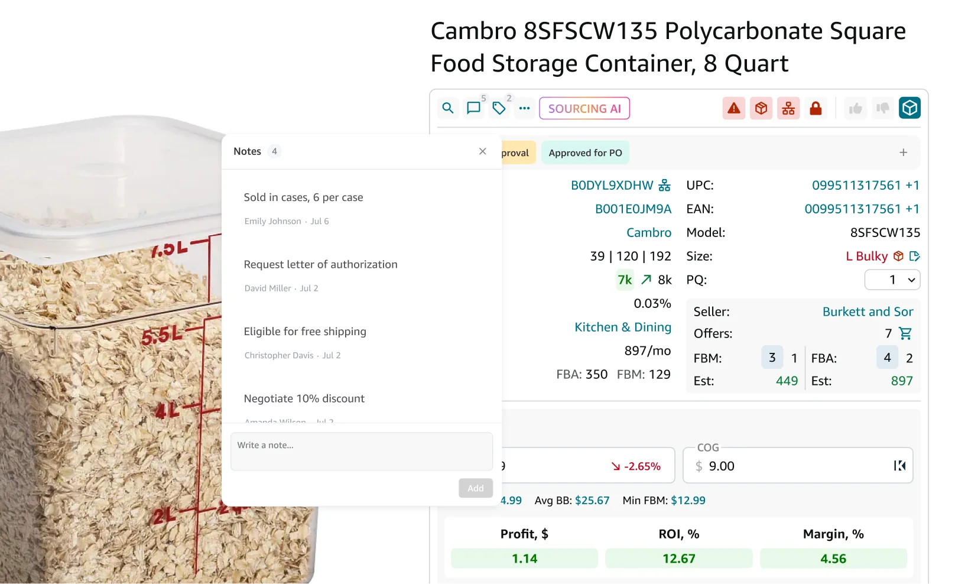Click the 39 | 120 | 192 values
955x584 pixels.
pyautogui.click(x=631, y=257)
